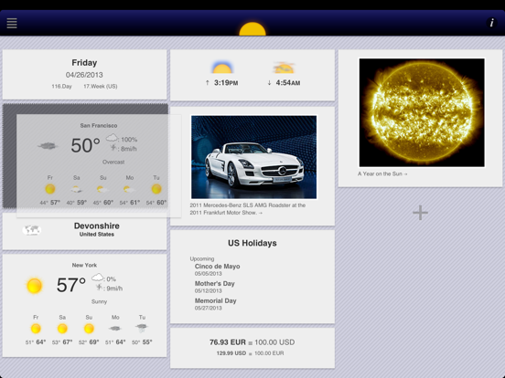
Task: Tap the Overcast condition text
Action: pyautogui.click(x=113, y=162)
